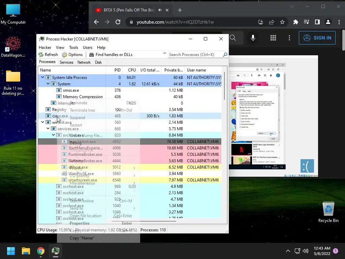Collapse the wininit.exe tree node
Viewport: 345px width, 259px height.
pos(42,122)
